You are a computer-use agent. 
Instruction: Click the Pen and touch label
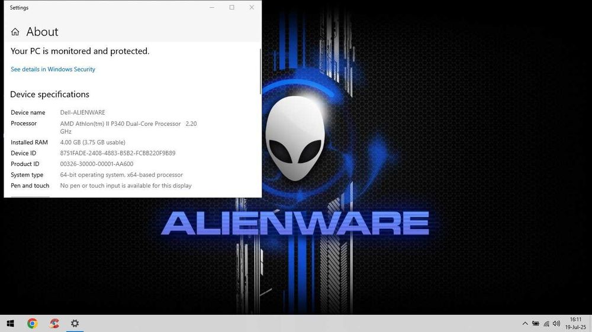click(30, 185)
